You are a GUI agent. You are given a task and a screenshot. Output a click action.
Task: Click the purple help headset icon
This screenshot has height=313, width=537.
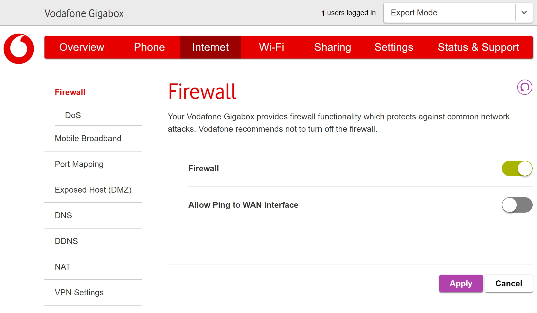[524, 87]
